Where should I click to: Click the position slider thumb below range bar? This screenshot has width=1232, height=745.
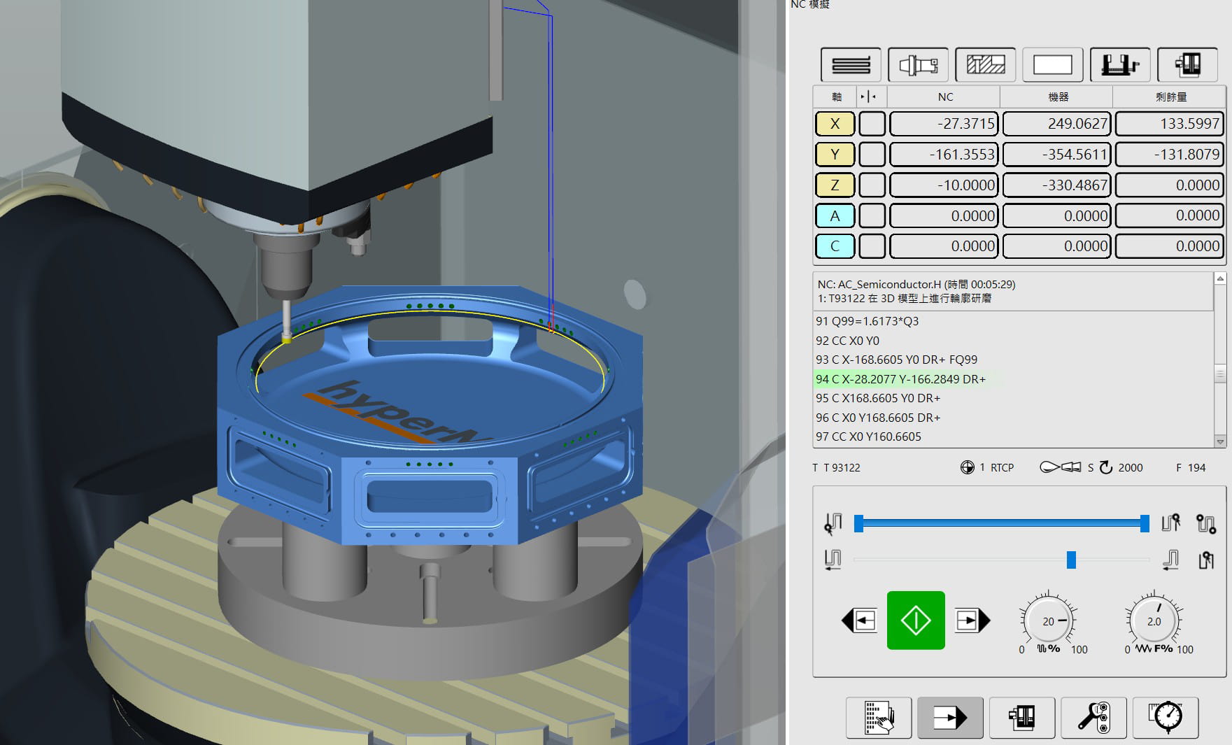pos(1071,560)
